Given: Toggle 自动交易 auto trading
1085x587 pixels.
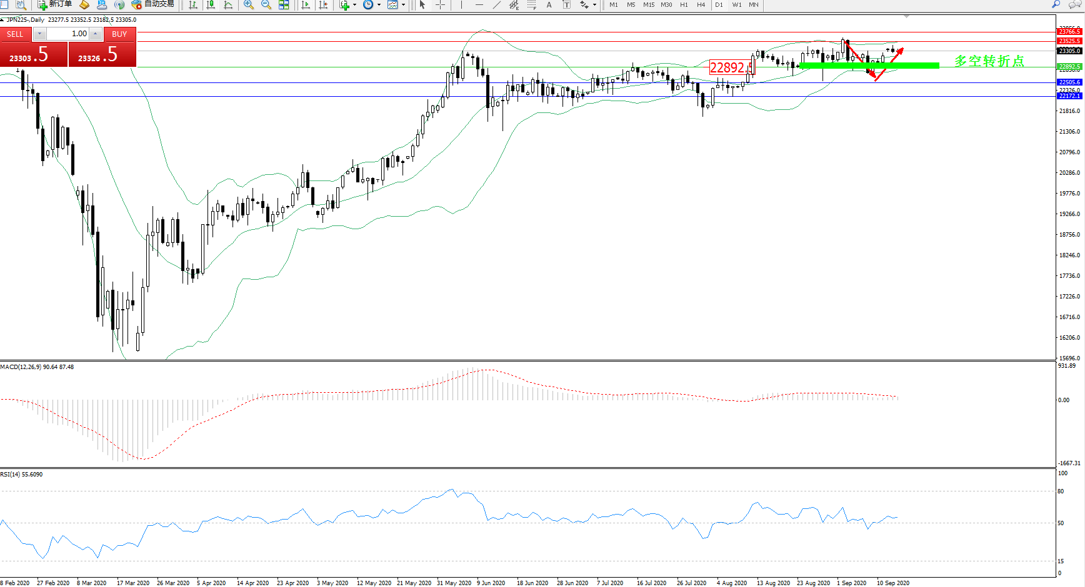Looking at the screenshot, I should tap(152, 4).
